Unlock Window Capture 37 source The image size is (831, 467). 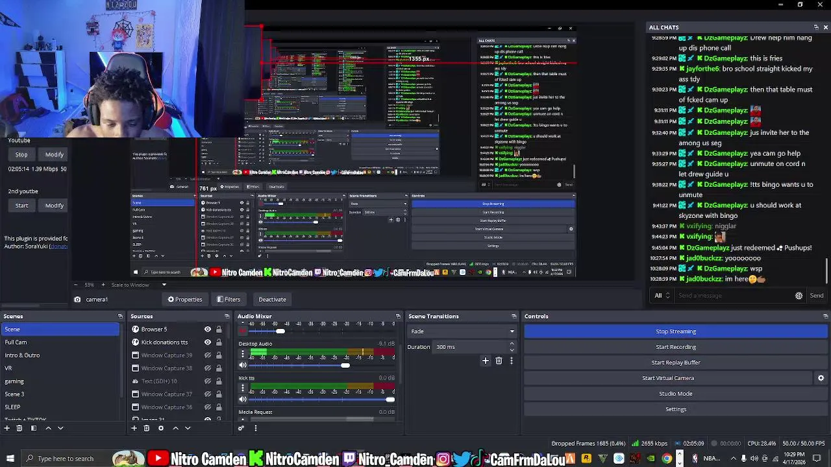pos(219,394)
